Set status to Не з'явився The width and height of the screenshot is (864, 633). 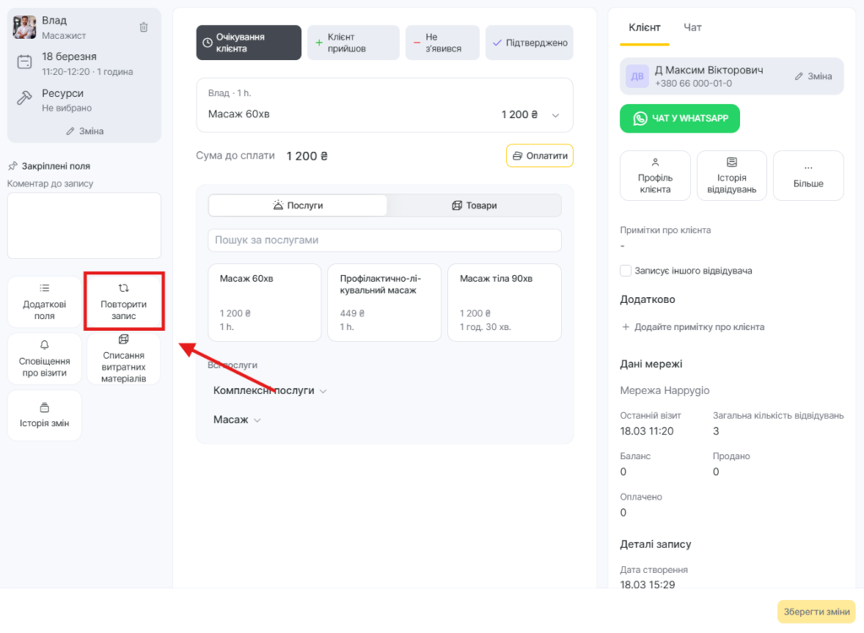442,42
